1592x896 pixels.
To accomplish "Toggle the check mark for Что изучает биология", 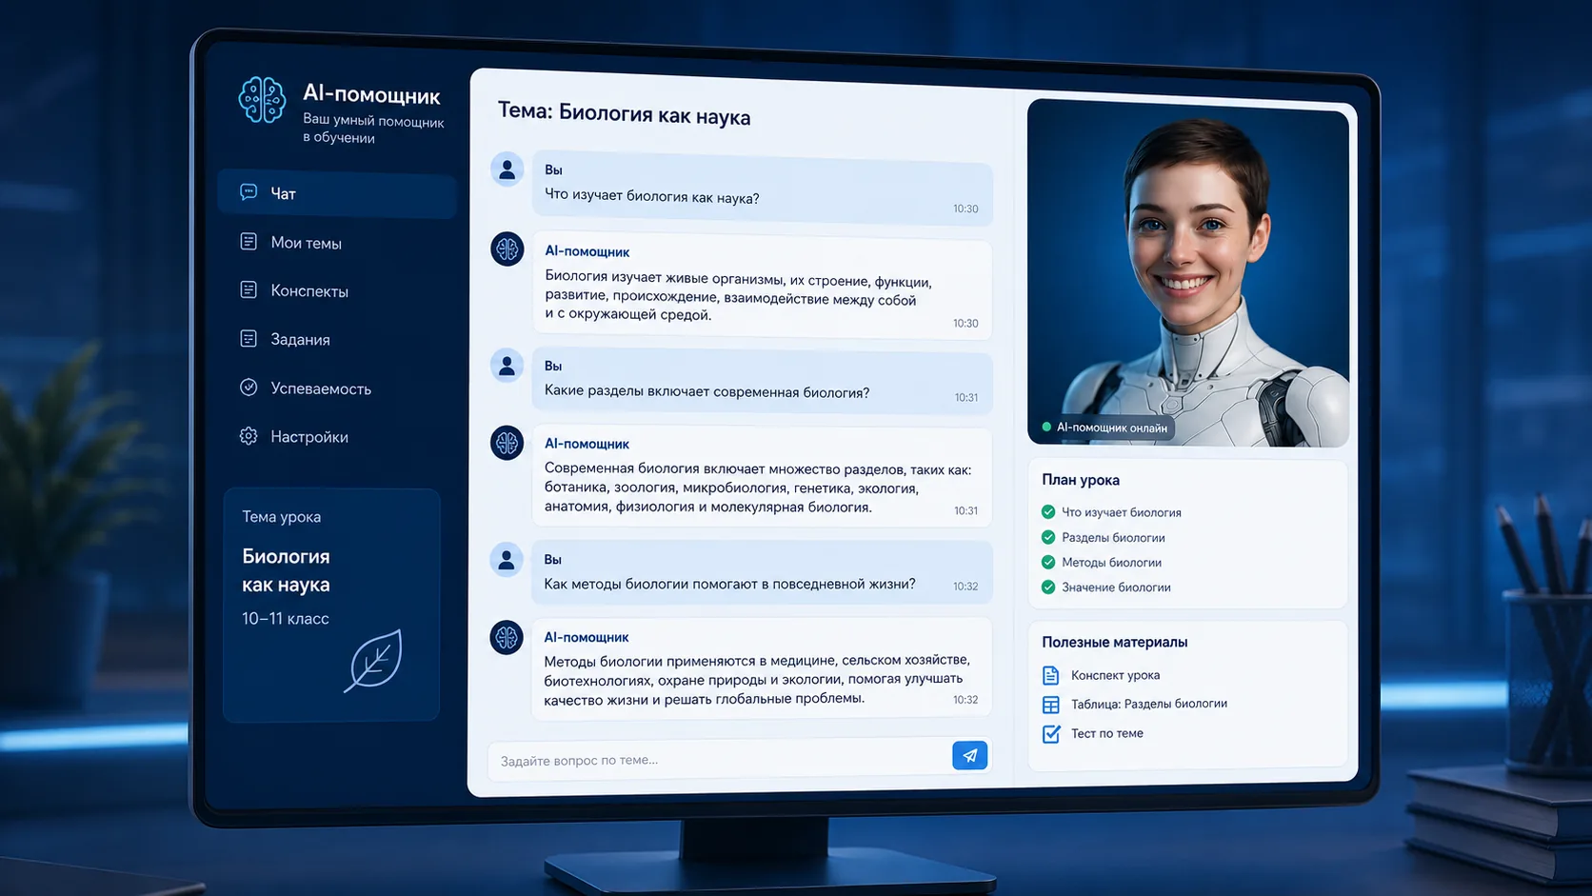I will tap(1048, 512).
